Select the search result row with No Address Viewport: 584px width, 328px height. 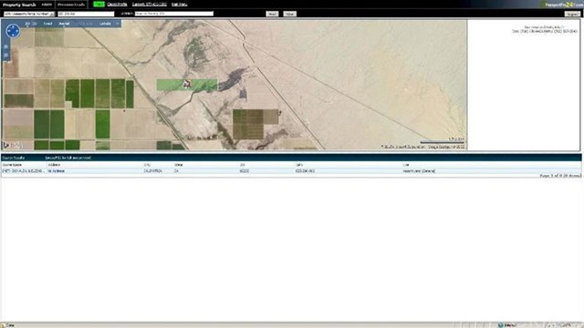click(x=291, y=171)
